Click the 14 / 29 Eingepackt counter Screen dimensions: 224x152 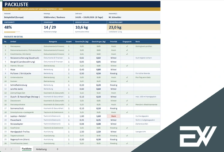[50, 27]
